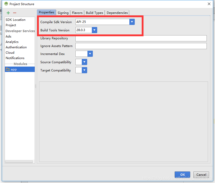Click the Build Tools Version label
The width and height of the screenshot is (215, 183).
tap(55, 30)
